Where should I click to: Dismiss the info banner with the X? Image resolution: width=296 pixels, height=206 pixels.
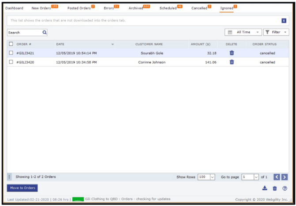(284, 21)
